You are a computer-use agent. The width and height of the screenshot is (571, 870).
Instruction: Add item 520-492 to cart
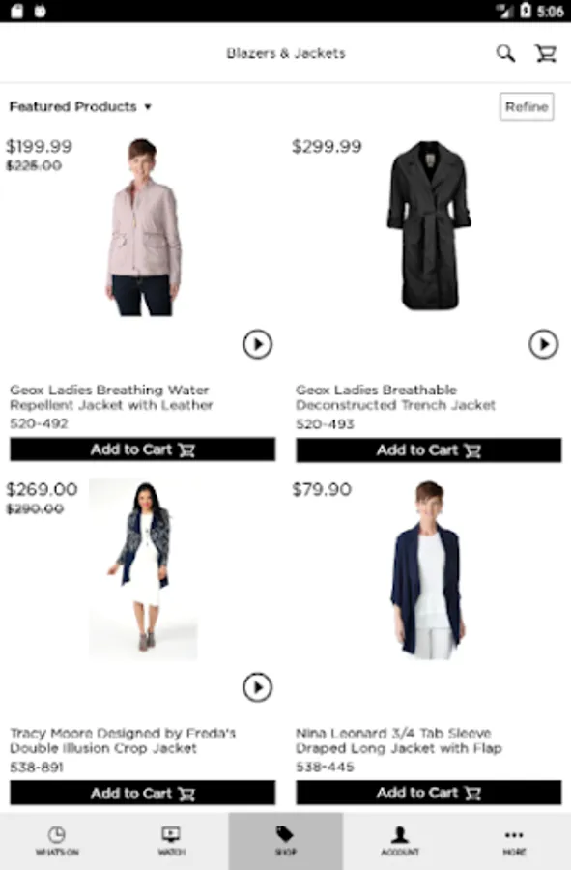[x=142, y=449]
